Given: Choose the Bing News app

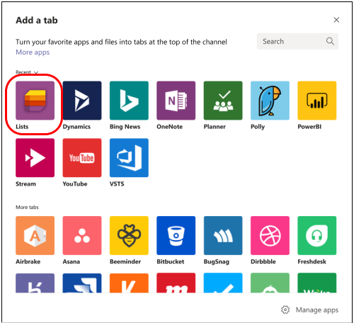Looking at the screenshot, I should (129, 101).
